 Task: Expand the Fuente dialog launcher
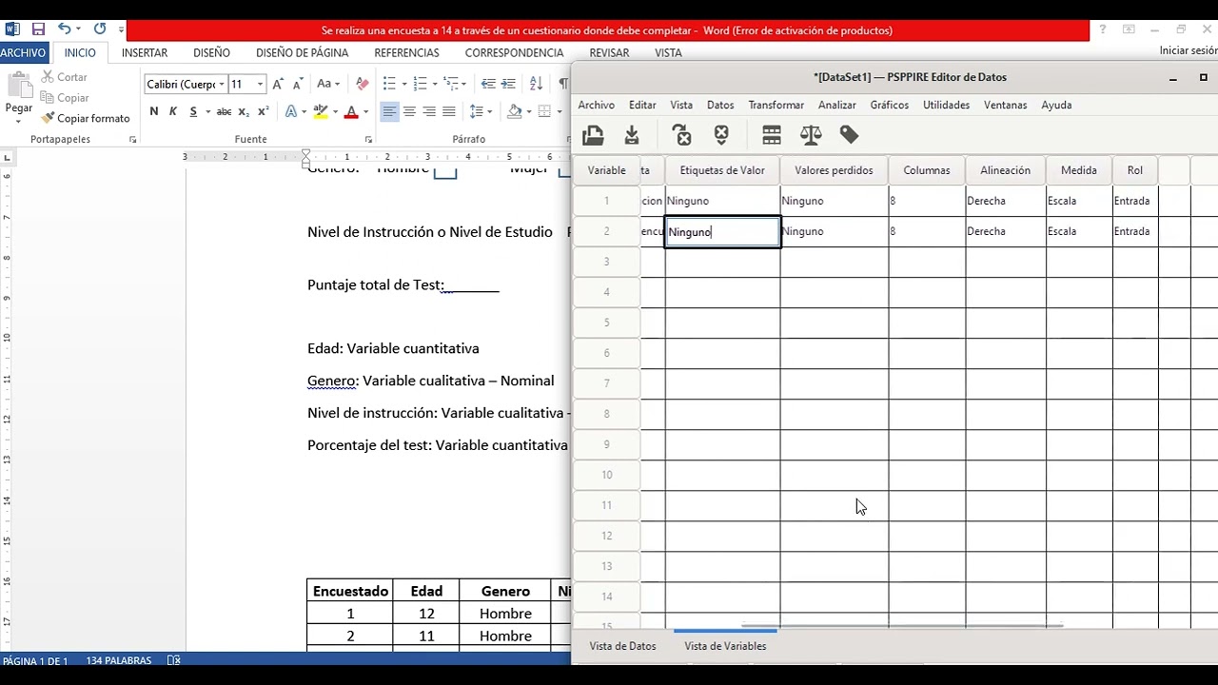[x=368, y=140]
